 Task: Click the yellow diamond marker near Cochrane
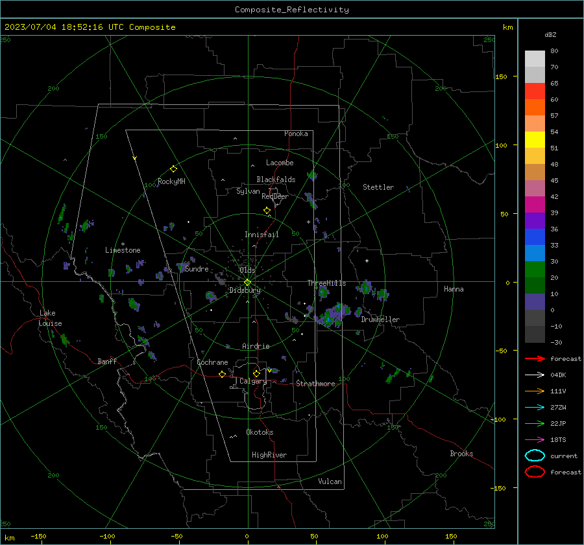[223, 374]
